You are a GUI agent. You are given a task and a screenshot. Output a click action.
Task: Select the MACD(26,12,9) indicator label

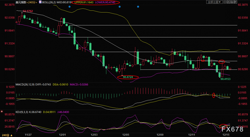(x=25, y=84)
